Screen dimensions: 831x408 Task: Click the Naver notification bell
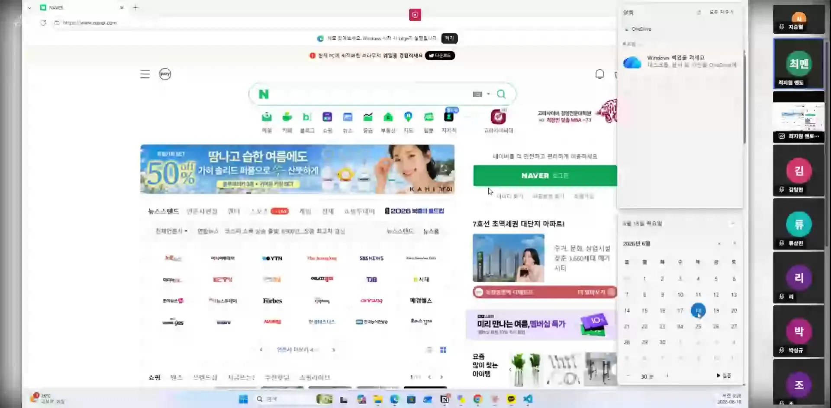pyautogui.click(x=599, y=74)
